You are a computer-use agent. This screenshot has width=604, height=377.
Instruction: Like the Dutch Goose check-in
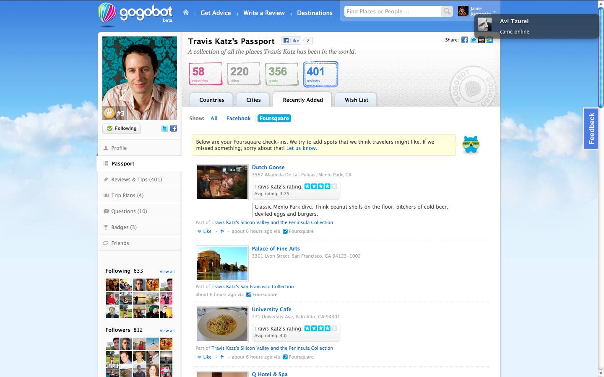(205, 231)
